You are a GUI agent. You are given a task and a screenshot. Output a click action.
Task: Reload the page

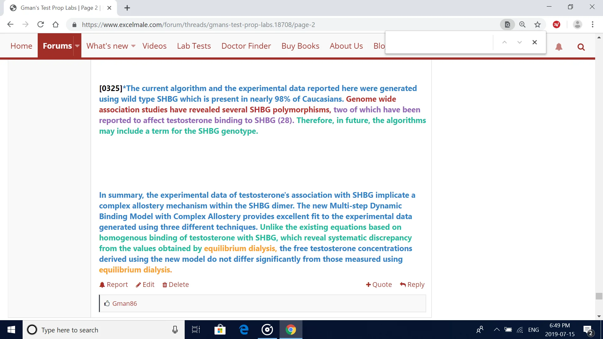(41, 24)
